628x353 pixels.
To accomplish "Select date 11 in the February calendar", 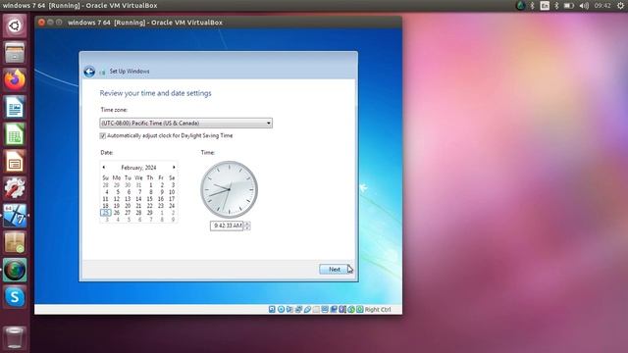I will pos(106,199).
